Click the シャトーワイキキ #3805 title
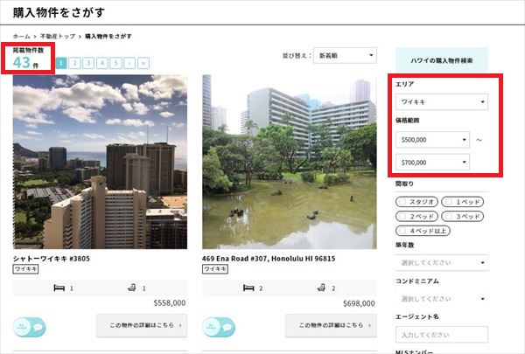The height and width of the screenshot is (354, 525). coord(52,259)
